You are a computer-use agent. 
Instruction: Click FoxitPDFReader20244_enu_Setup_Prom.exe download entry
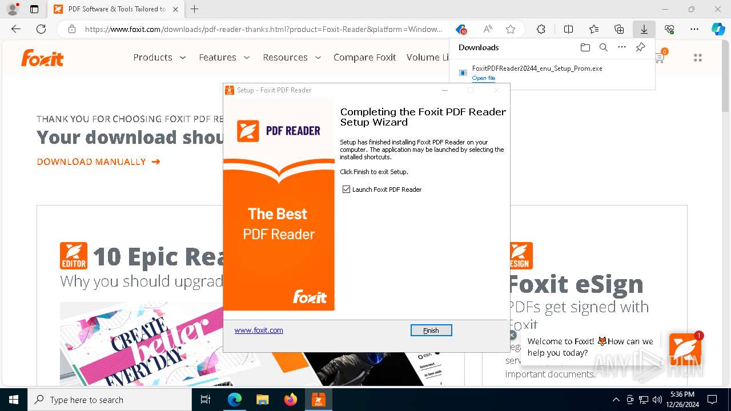pos(537,68)
